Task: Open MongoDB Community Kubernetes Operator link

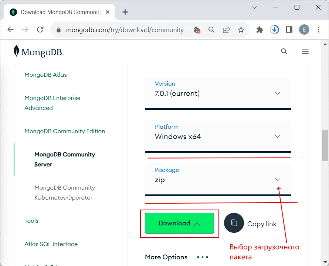Action: click(x=65, y=192)
